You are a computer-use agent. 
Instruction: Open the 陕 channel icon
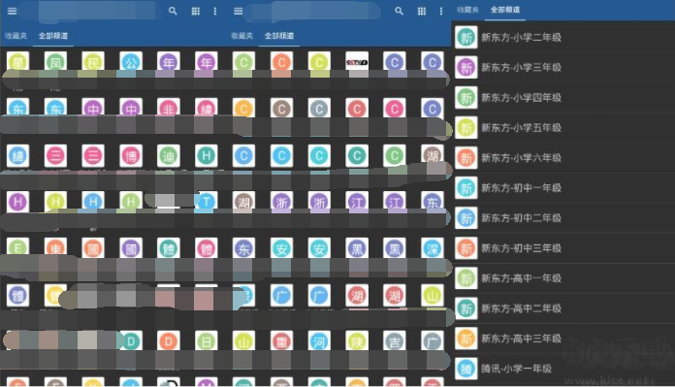[357, 341]
